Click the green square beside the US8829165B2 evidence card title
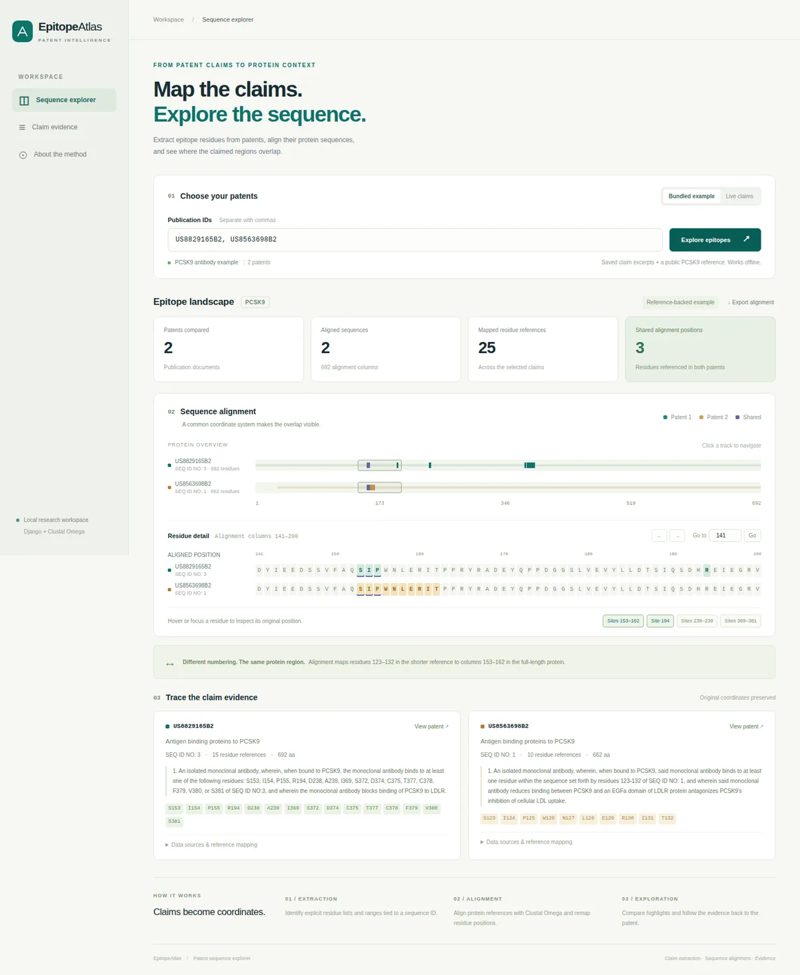800x975 pixels. (167, 726)
